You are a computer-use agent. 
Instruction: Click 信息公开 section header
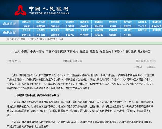tap(9, 24)
